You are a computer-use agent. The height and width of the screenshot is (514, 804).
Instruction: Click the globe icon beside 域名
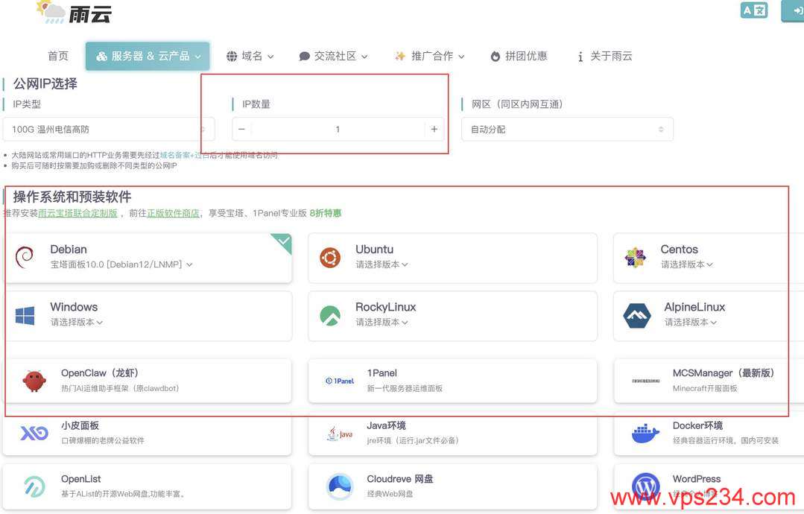coord(232,56)
